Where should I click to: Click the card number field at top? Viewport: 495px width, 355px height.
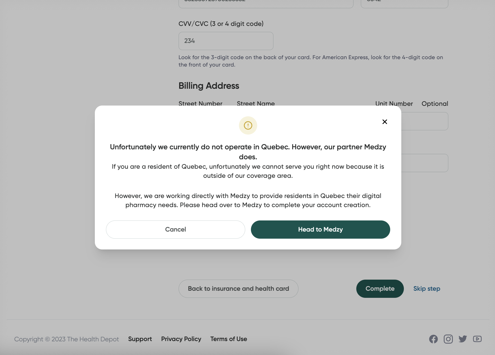point(265,3)
